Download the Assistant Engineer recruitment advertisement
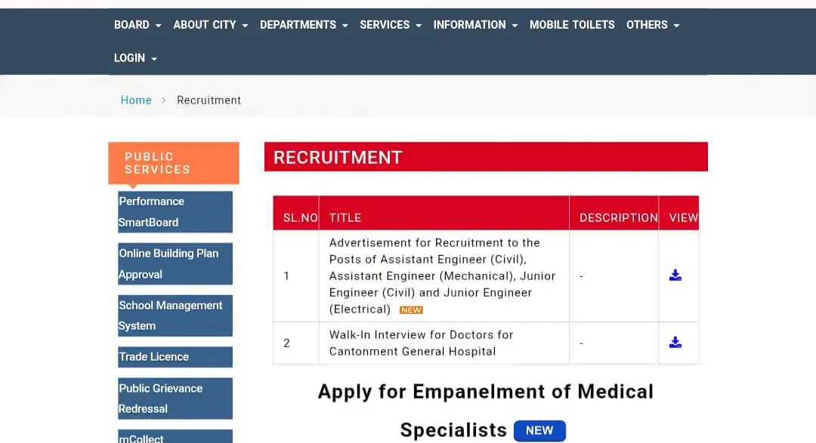This screenshot has width=816, height=443. [675, 275]
